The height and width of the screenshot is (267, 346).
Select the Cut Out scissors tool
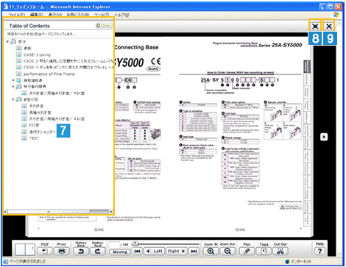coord(280,252)
